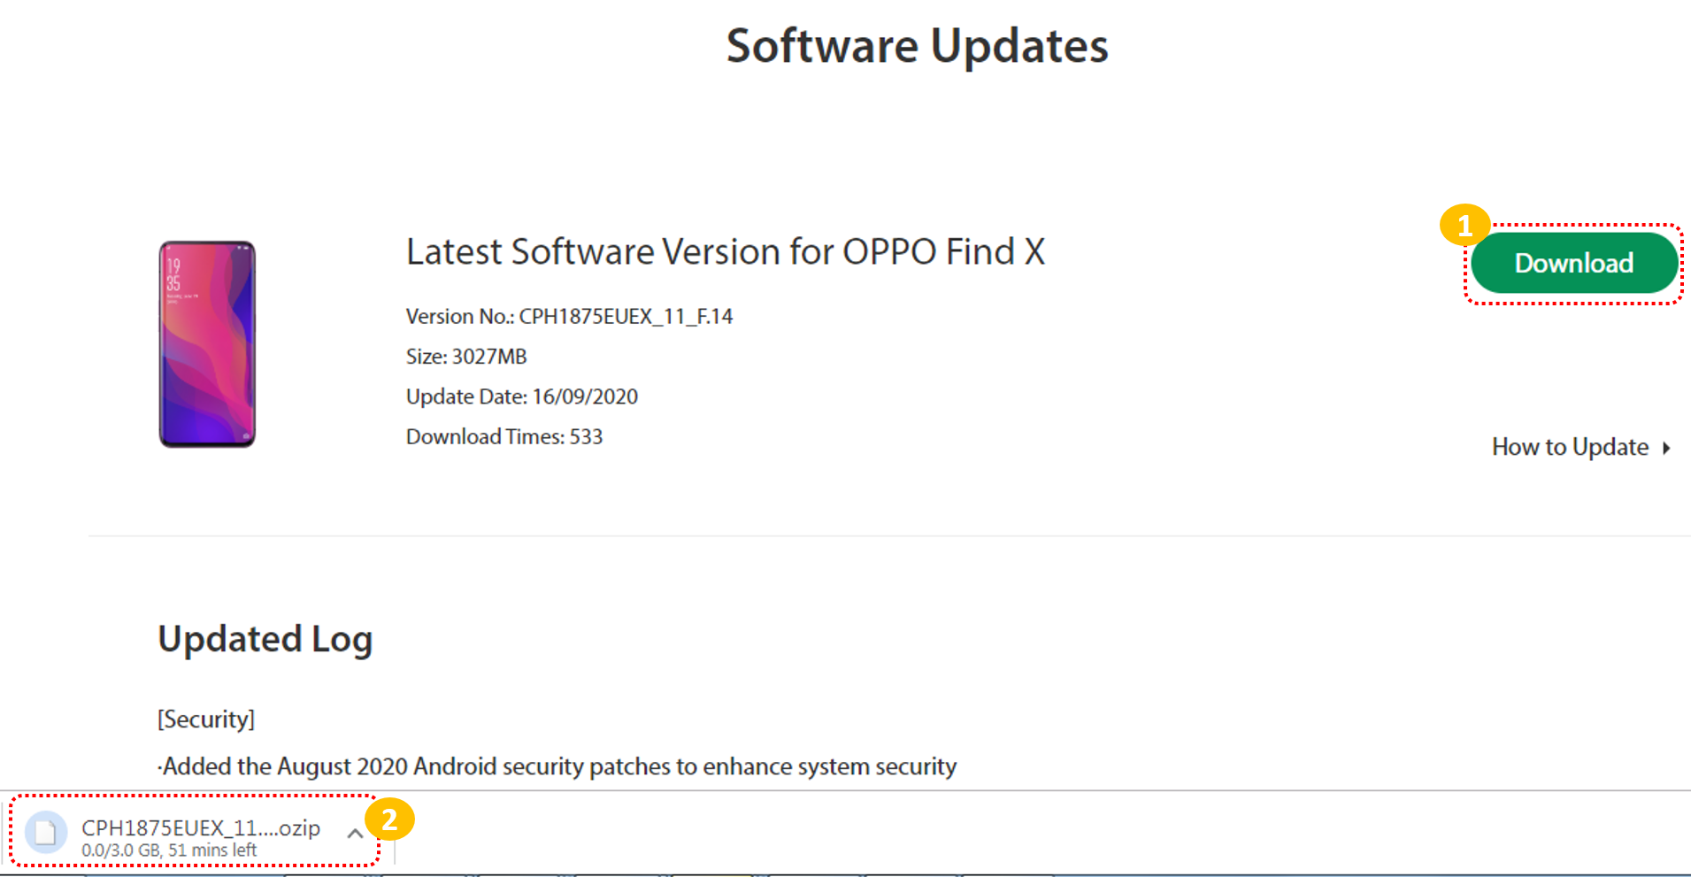1691x877 pixels.
Task: Click the OPPO Find X phone image
Action: (207, 344)
